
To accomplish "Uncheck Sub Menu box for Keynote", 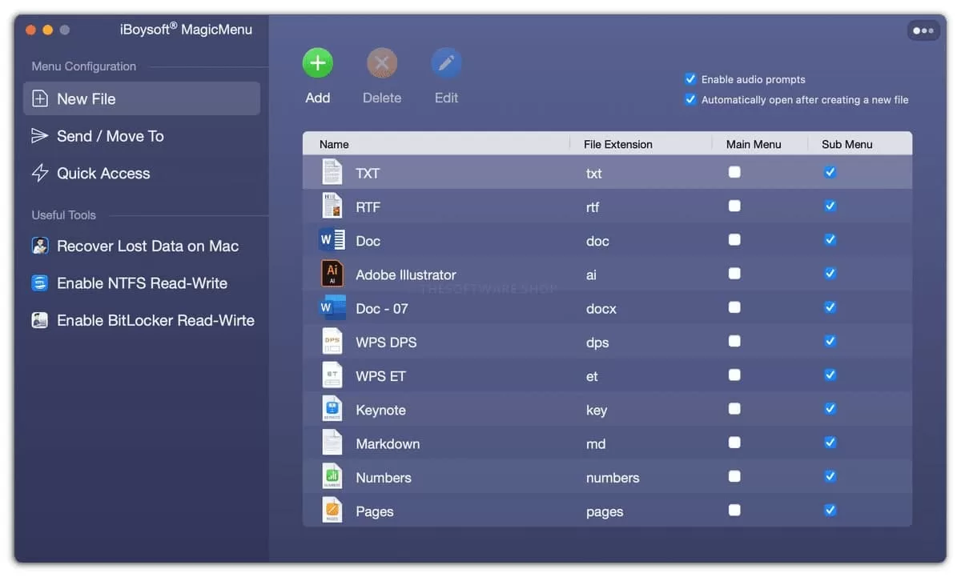I will (x=830, y=409).
